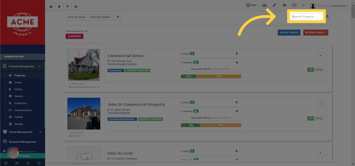Click the New Property button
The height and width of the screenshot is (166, 355).
pyautogui.click(x=289, y=32)
